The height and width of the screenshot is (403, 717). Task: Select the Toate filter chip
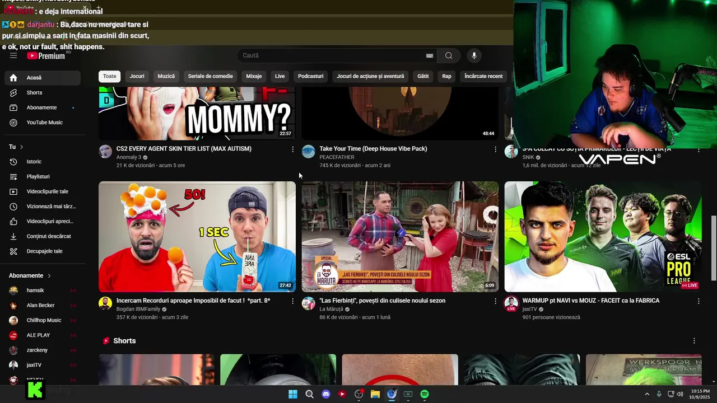point(109,76)
